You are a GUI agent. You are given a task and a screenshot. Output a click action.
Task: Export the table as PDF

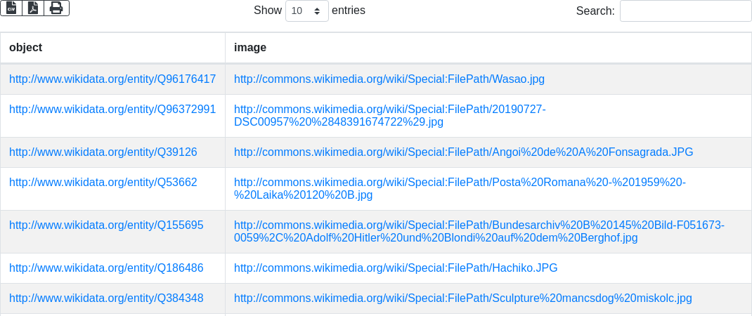33,8
